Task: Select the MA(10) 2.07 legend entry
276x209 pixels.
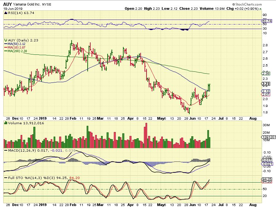Action: tap(15, 47)
